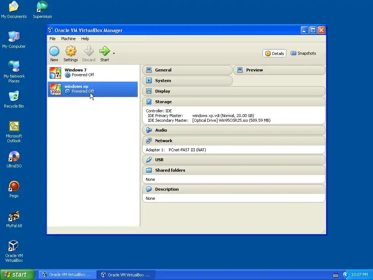The image size is (373, 280).
Task: Select the windows xp virtual machine
Action: (93, 89)
